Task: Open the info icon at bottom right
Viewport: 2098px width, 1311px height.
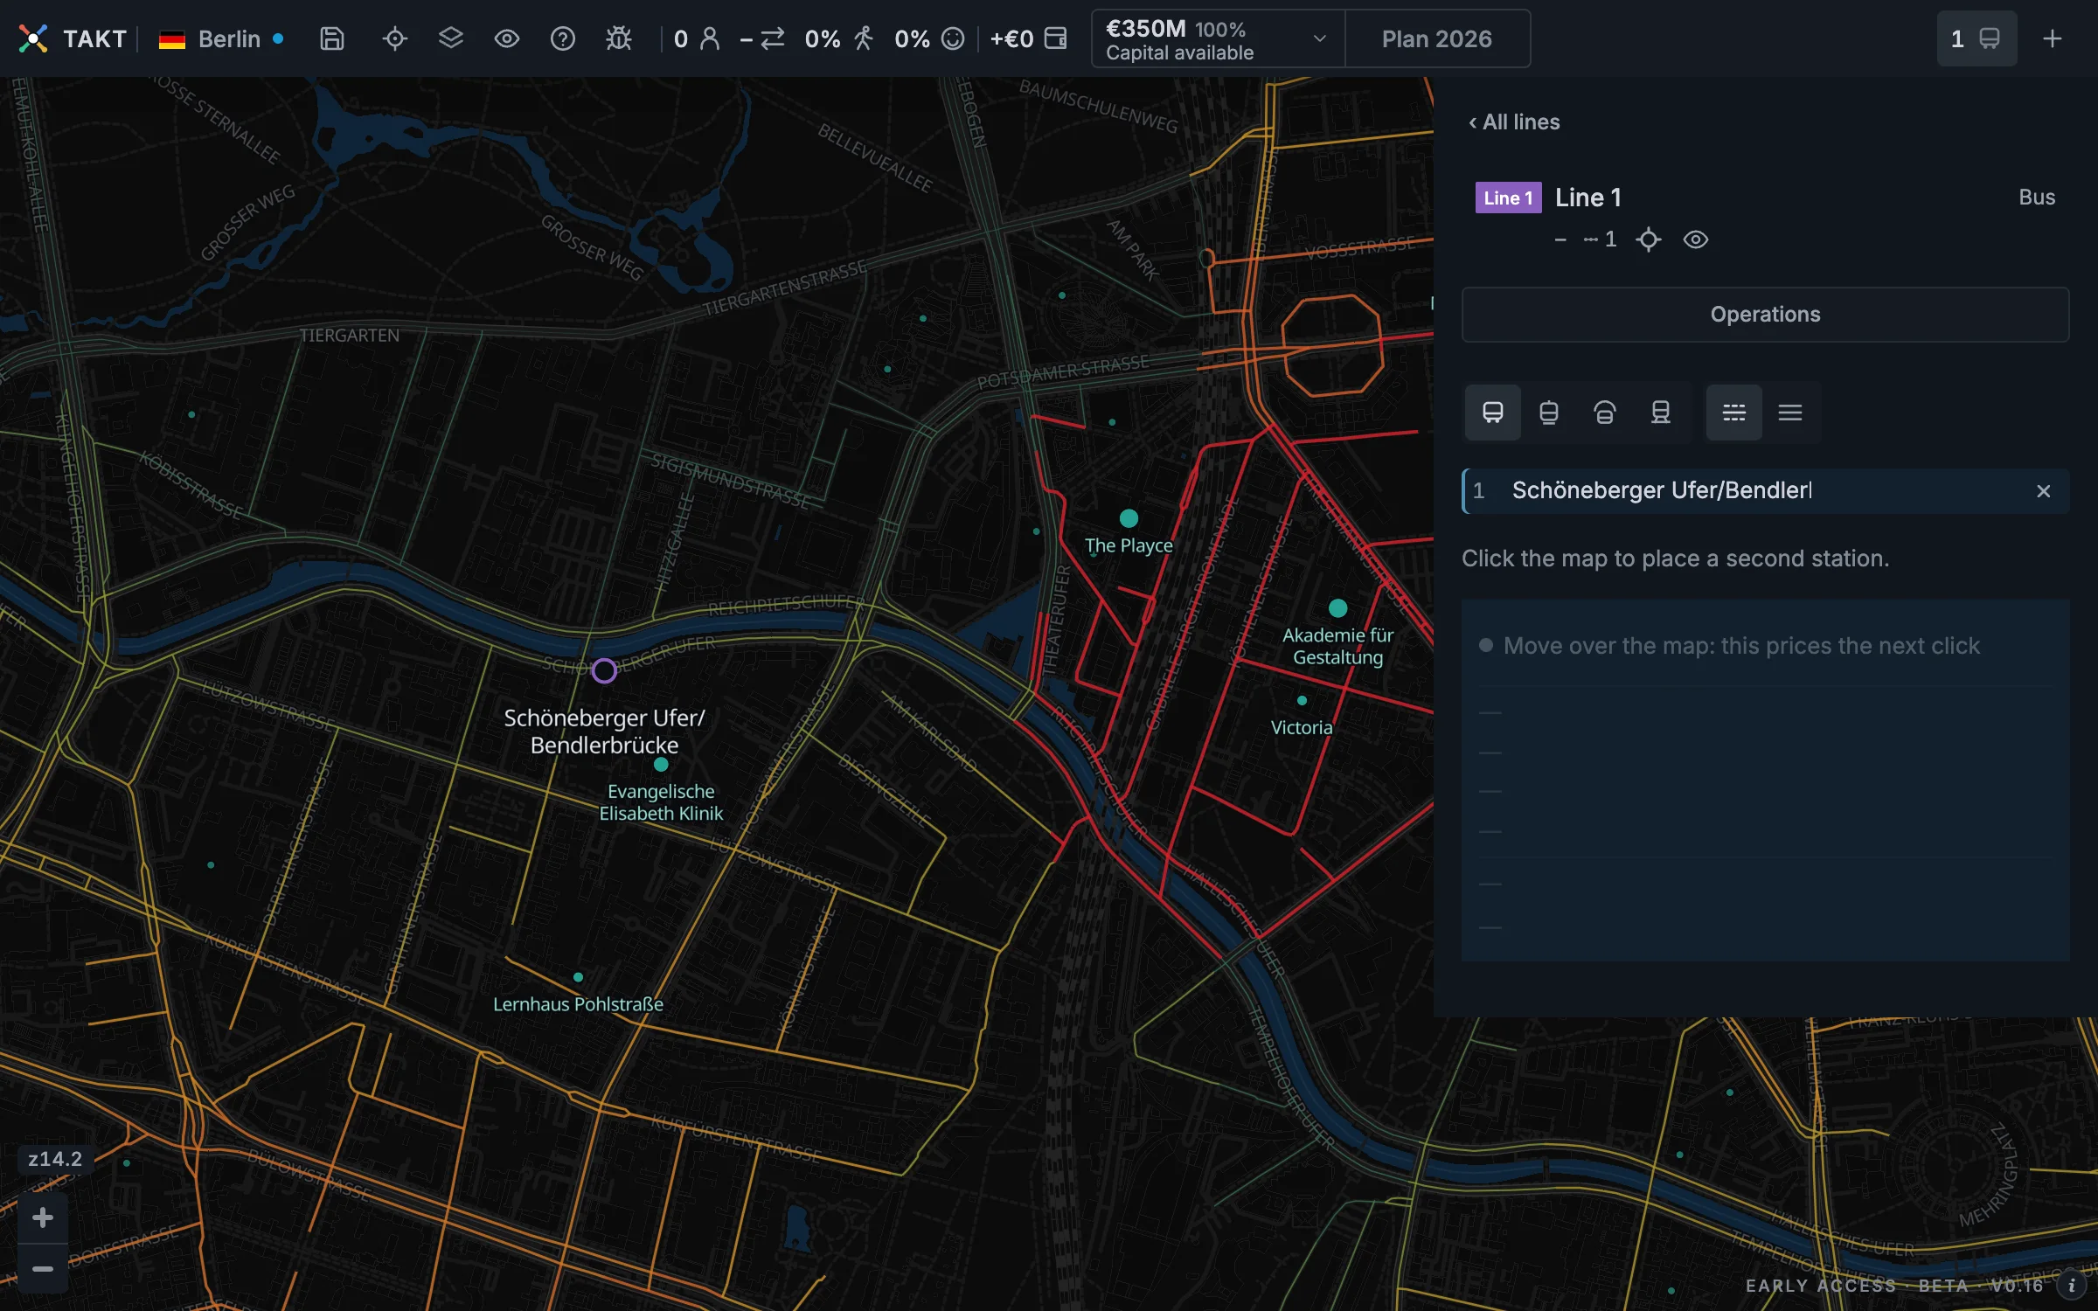Action: coord(2071,1286)
